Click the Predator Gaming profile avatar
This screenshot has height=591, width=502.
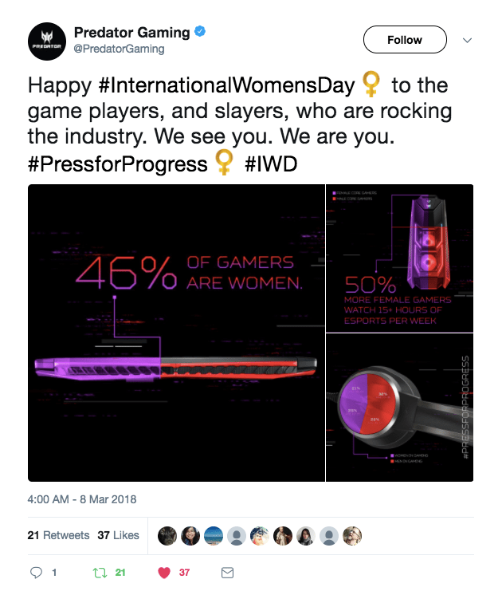[x=45, y=41]
